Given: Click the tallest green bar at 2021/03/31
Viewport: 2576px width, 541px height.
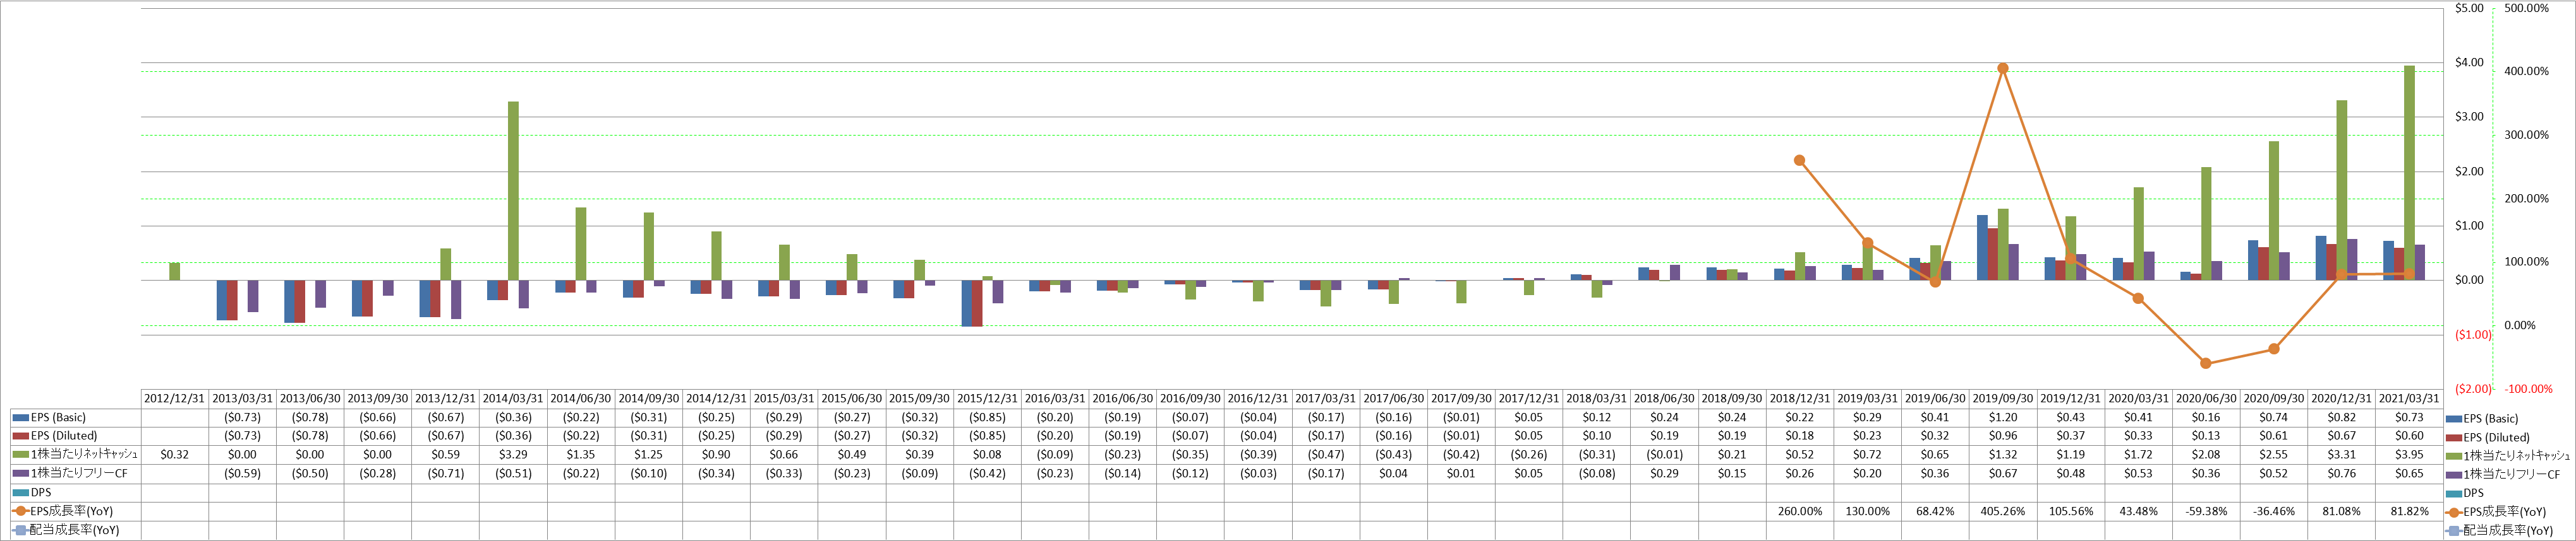Looking at the screenshot, I should 2409,173.
